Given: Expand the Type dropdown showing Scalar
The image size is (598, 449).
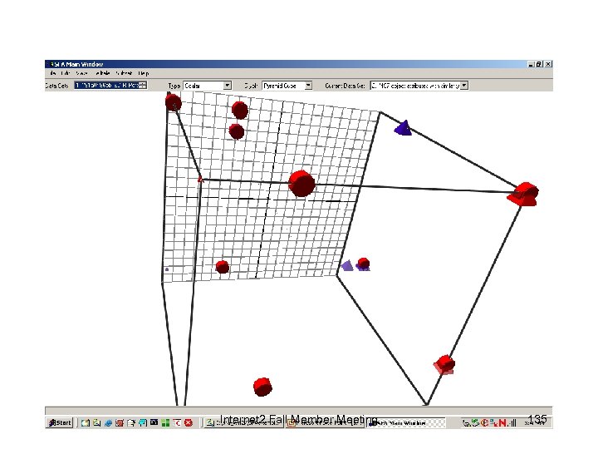Looking at the screenshot, I should [x=227, y=86].
